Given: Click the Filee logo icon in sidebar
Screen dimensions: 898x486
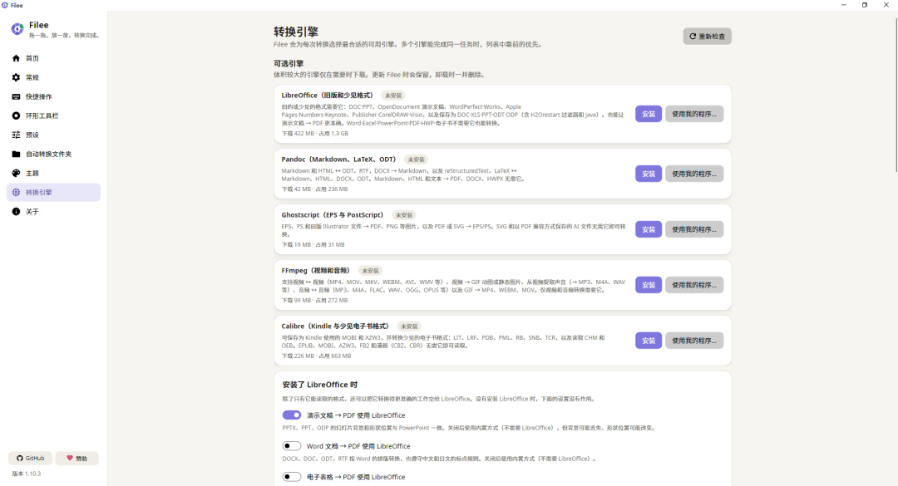Looking at the screenshot, I should (x=17, y=28).
